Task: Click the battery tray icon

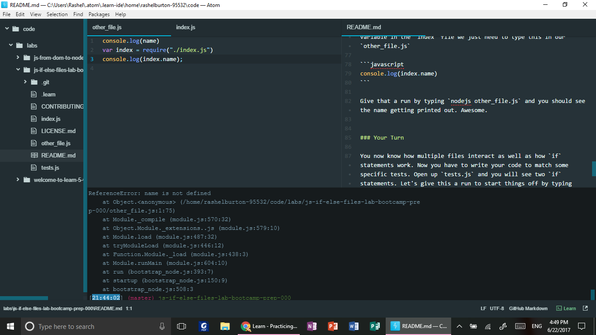Action: point(473,326)
